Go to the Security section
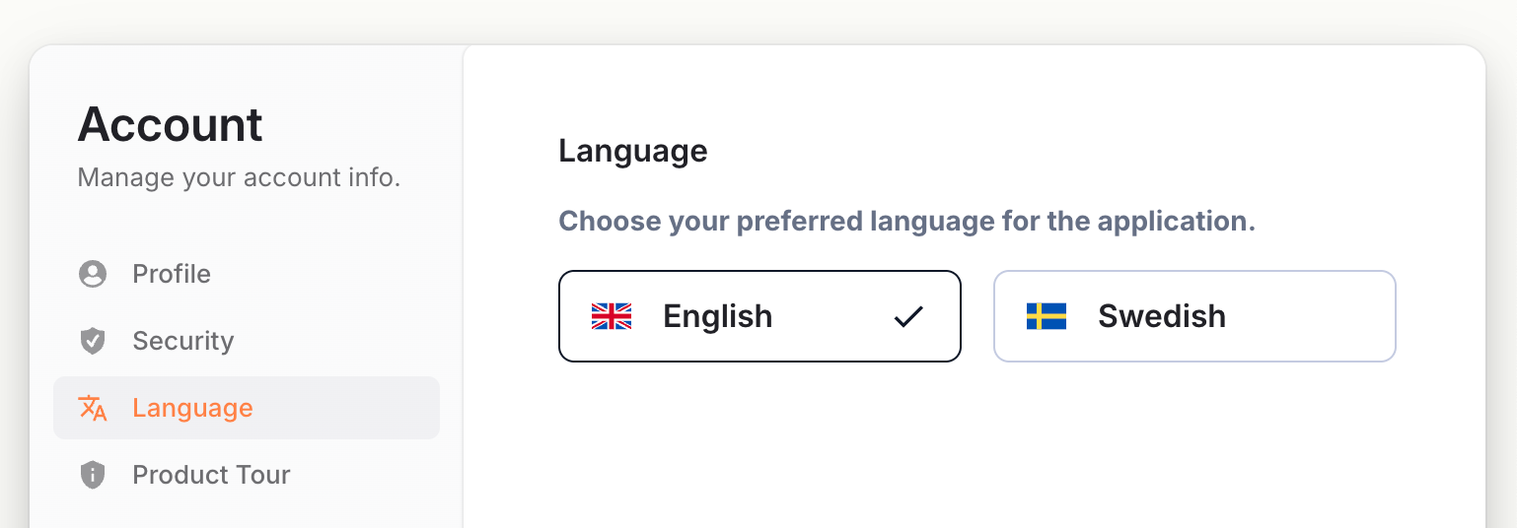This screenshot has height=528, width=1517. [x=183, y=341]
